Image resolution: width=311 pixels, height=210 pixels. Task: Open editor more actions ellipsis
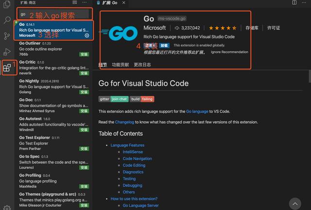(x=304, y=2)
